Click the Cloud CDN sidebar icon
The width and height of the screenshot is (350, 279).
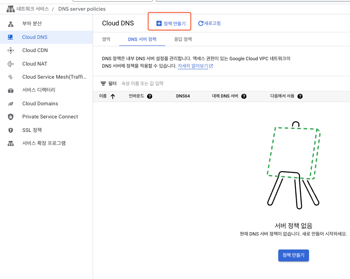[11, 50]
